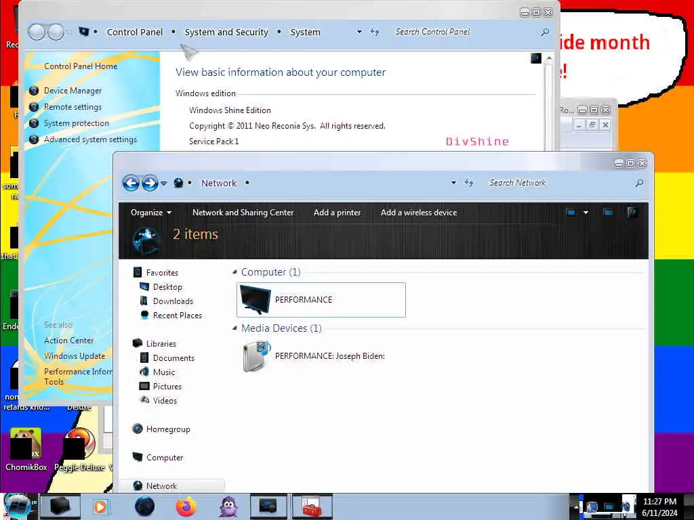The width and height of the screenshot is (694, 520).
Task: Click the shield icon beside Remote settings
Action: (34, 107)
